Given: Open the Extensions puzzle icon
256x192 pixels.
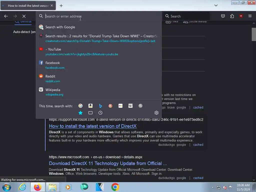Looking at the screenshot, I should (232, 16).
